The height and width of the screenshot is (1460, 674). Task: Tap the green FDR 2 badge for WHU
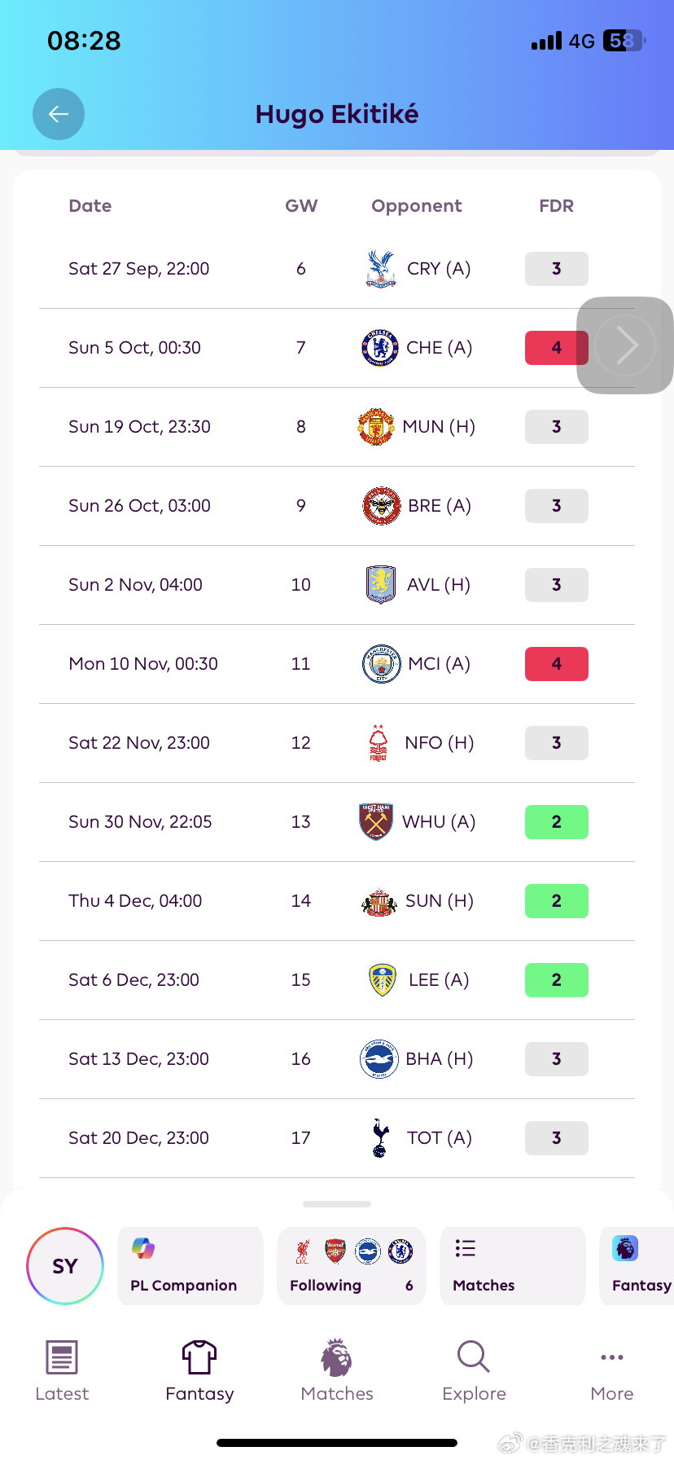(x=557, y=822)
